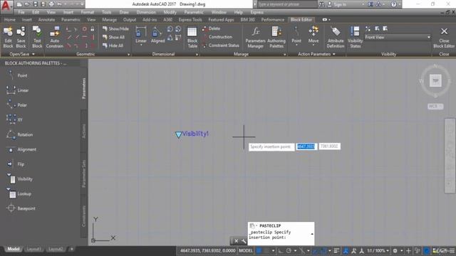Switch to the Annotate ribbon tab

click(46, 20)
